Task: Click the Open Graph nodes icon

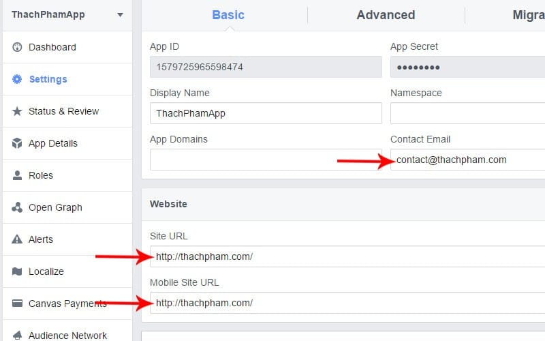Action: pyautogui.click(x=17, y=207)
